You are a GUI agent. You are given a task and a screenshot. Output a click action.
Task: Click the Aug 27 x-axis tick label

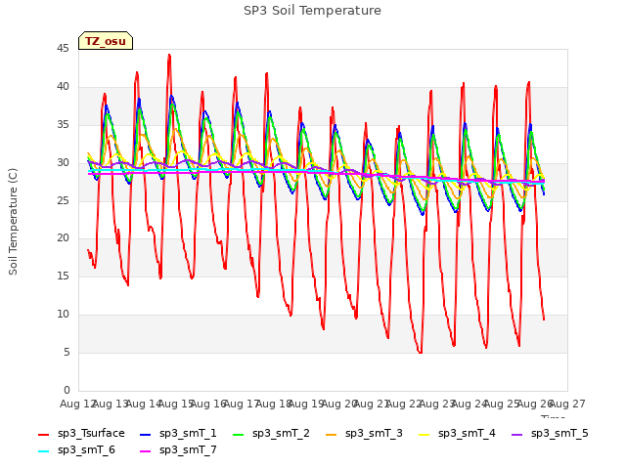[567, 404]
